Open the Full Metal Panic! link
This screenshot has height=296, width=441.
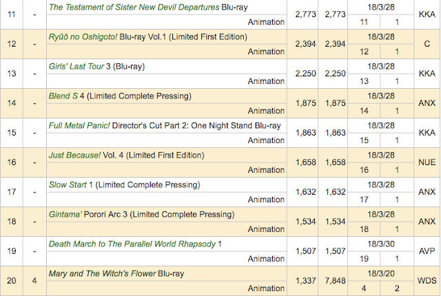(79, 125)
